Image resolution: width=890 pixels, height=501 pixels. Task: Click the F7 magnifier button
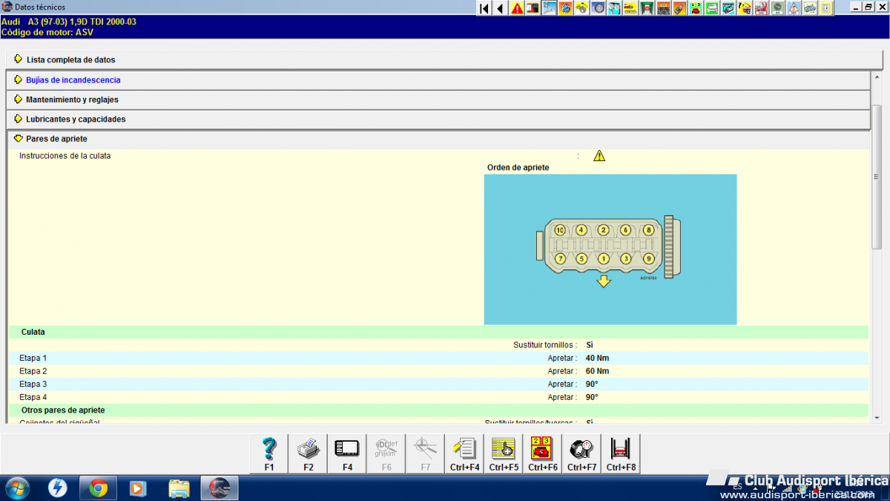click(426, 454)
